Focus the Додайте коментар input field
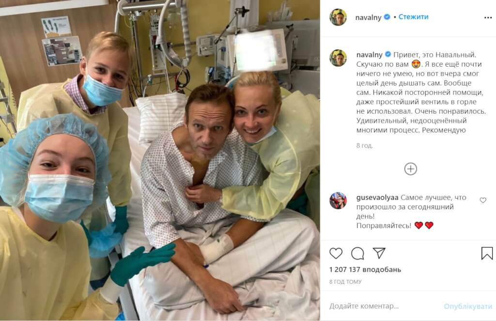 pos(384,306)
